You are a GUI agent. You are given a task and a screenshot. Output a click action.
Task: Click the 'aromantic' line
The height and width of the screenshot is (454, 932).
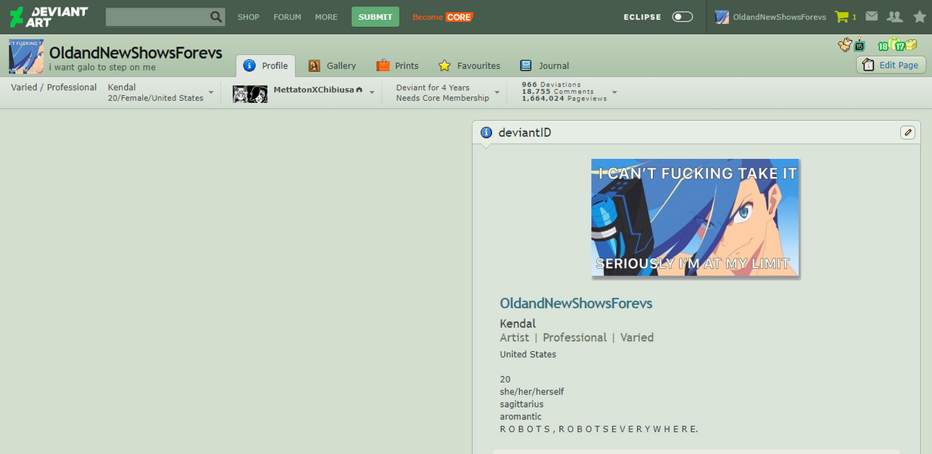[521, 417]
